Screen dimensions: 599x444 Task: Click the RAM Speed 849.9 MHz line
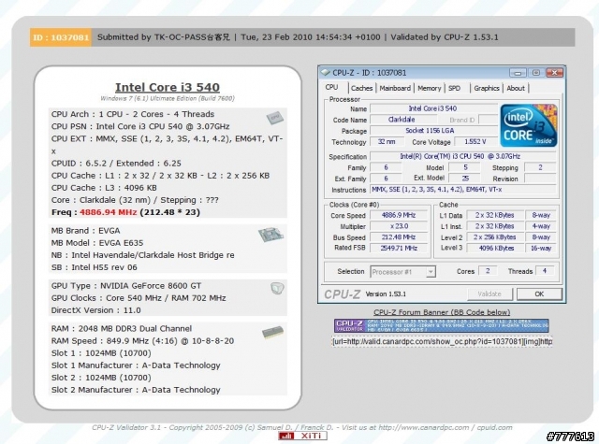[x=142, y=341]
